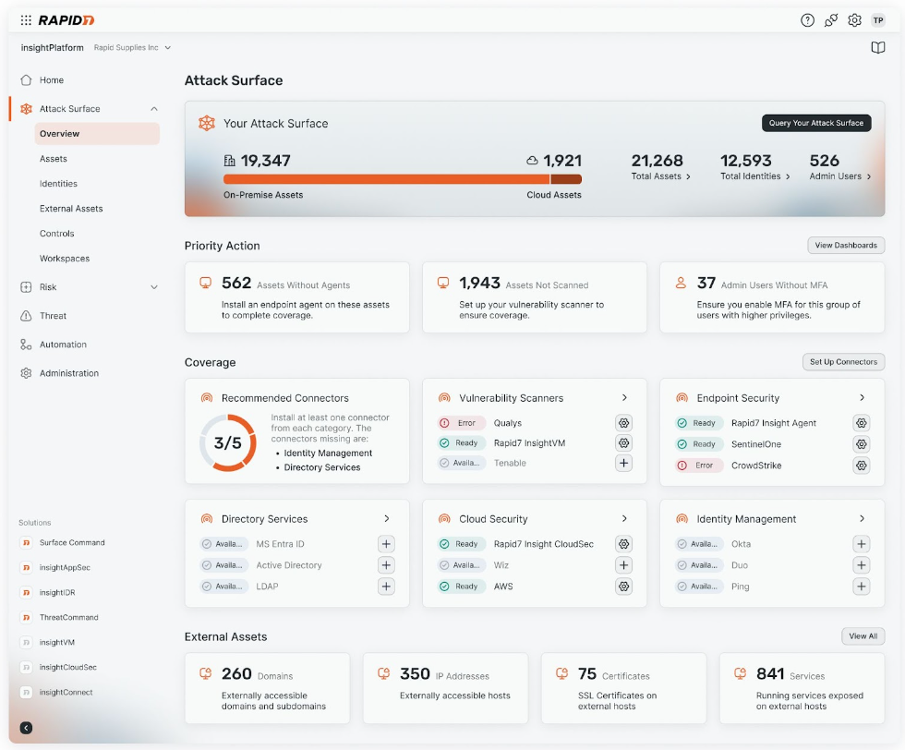Click the Query Your Attack Surface button
Screen dimensions: 905x750
point(815,123)
